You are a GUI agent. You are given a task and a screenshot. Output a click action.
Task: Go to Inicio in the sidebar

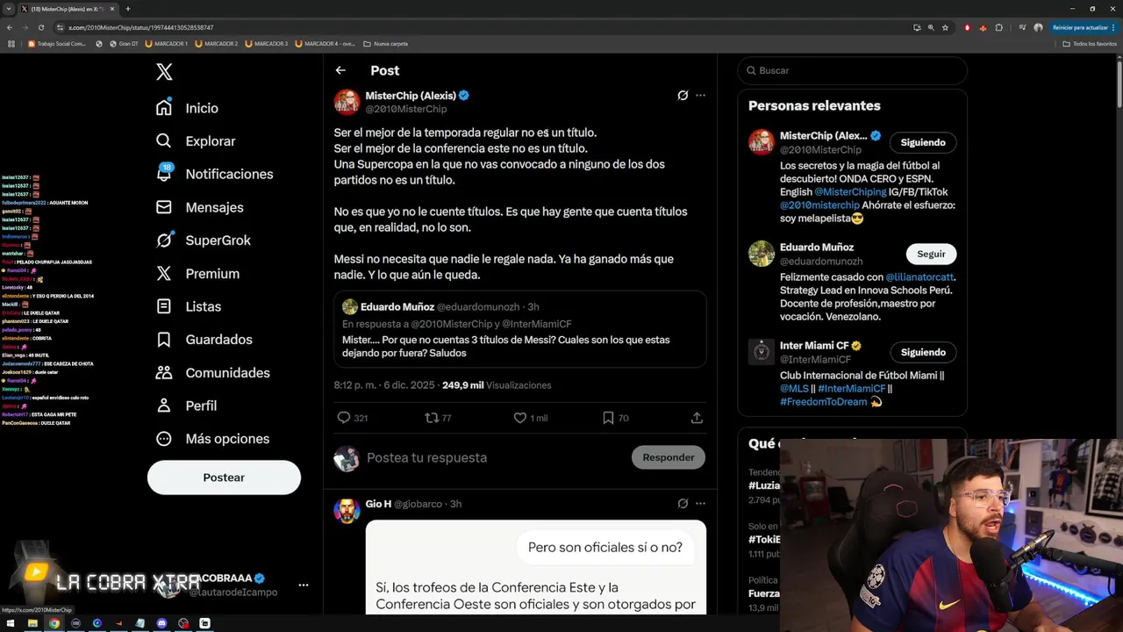point(187,108)
